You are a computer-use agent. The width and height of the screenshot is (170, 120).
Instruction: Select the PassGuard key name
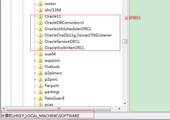click(x=54, y=98)
